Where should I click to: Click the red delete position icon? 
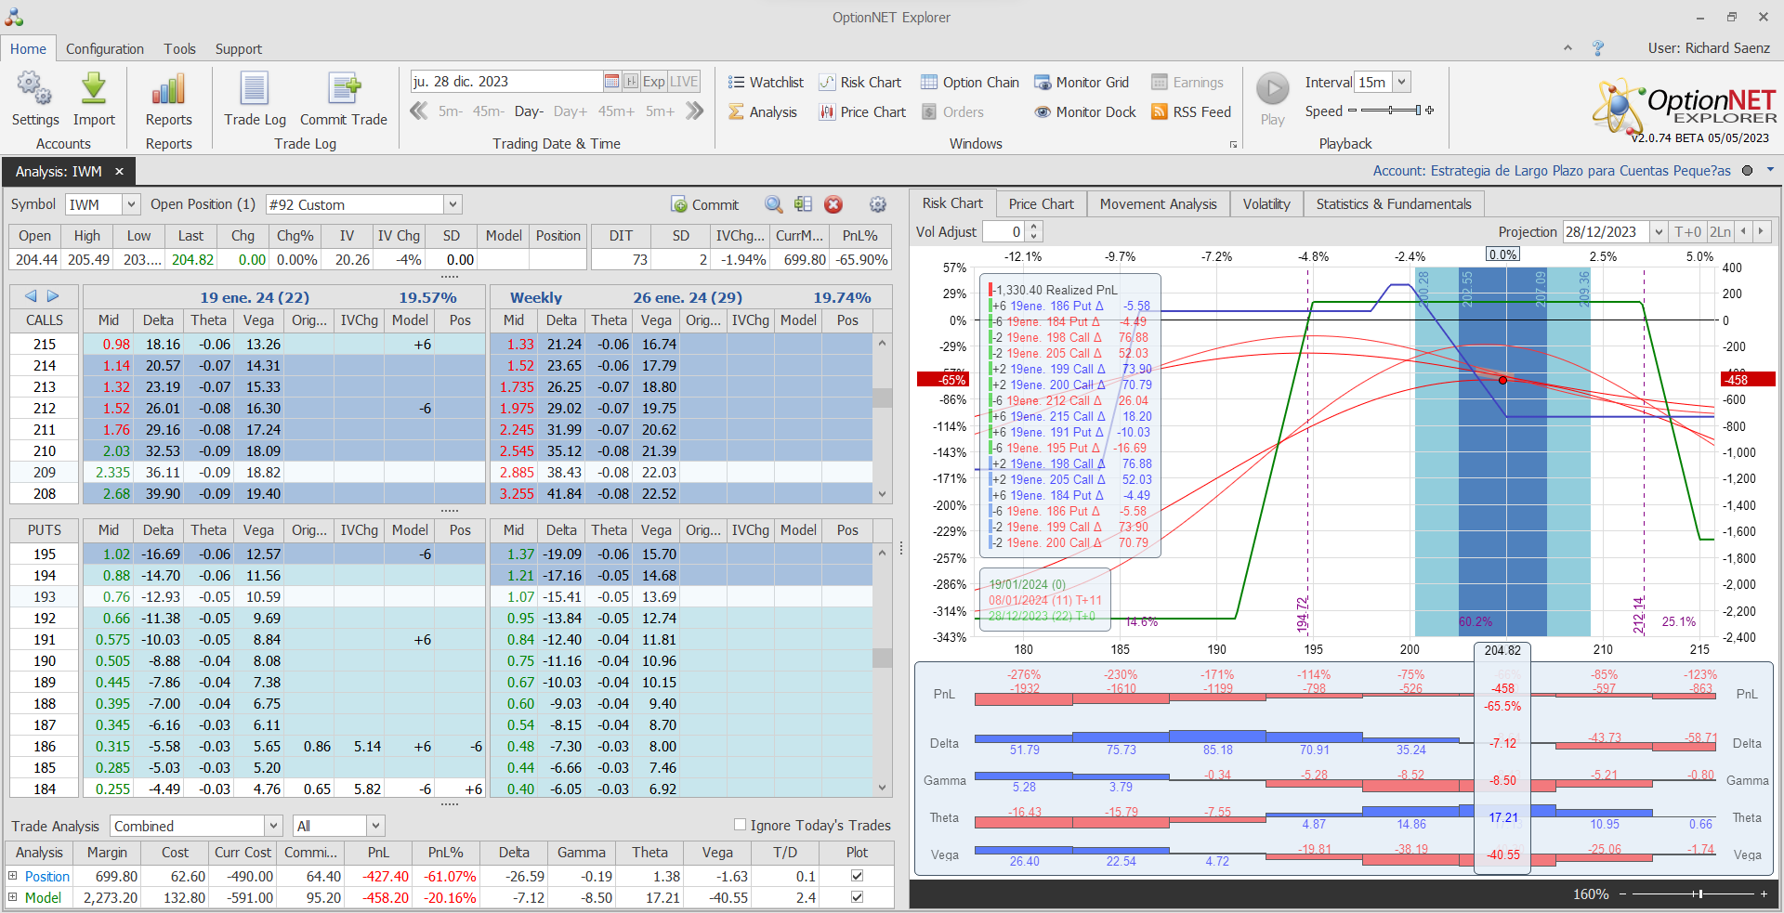[x=833, y=204]
